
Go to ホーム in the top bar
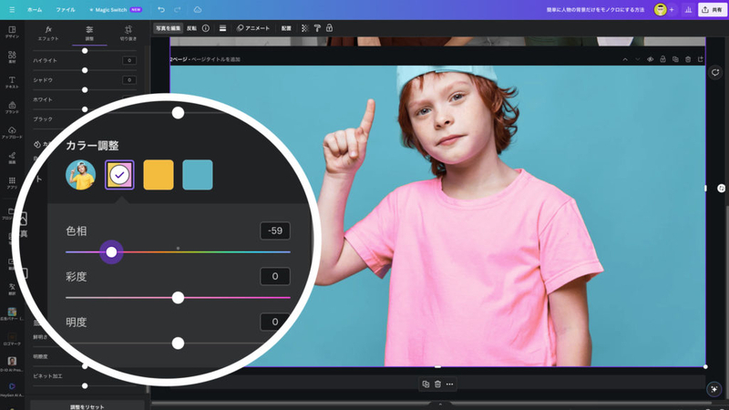click(35, 9)
